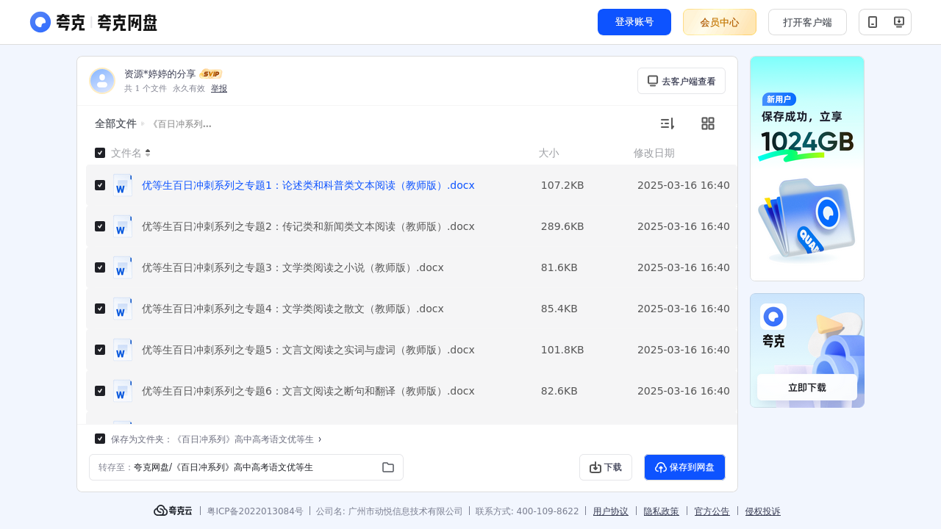This screenshot has height=529, width=941.
Task: Click the 夸克云 footer logo
Action: click(x=173, y=511)
